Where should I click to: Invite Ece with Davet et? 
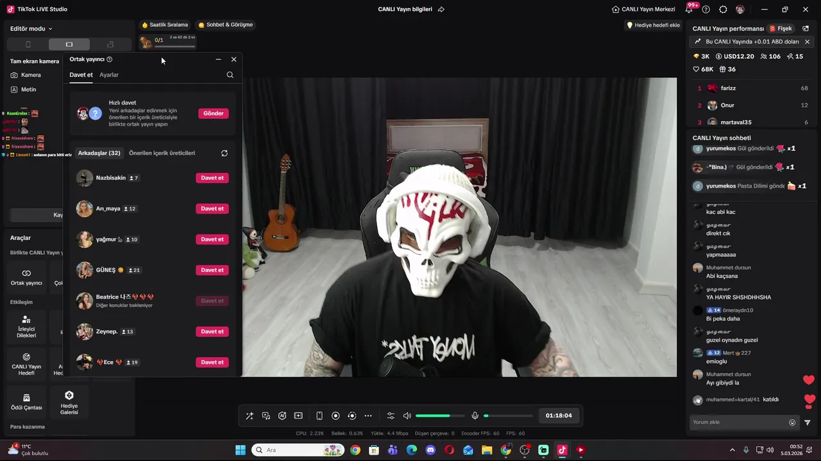[212, 362]
